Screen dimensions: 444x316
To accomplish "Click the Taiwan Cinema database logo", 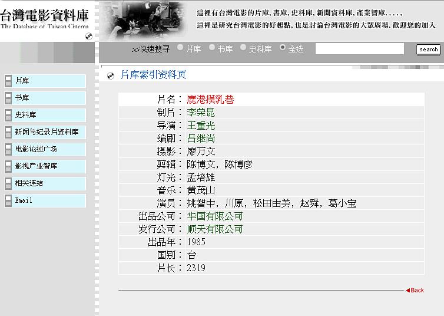I will (46, 19).
